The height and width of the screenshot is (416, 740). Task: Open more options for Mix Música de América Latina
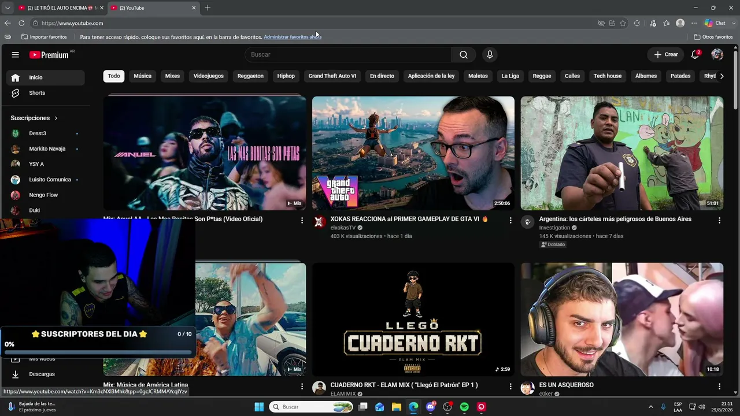[302, 386]
